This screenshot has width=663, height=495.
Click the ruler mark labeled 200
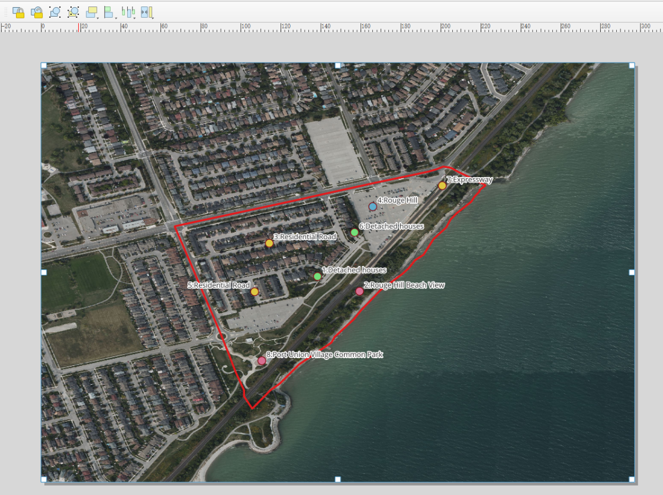point(446,26)
